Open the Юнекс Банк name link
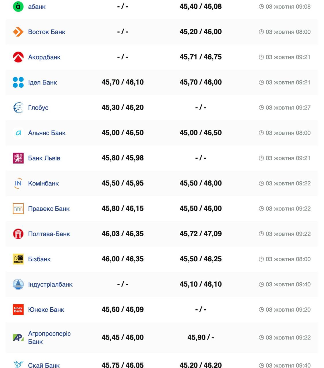This screenshot has height=368, width=324. (x=46, y=310)
